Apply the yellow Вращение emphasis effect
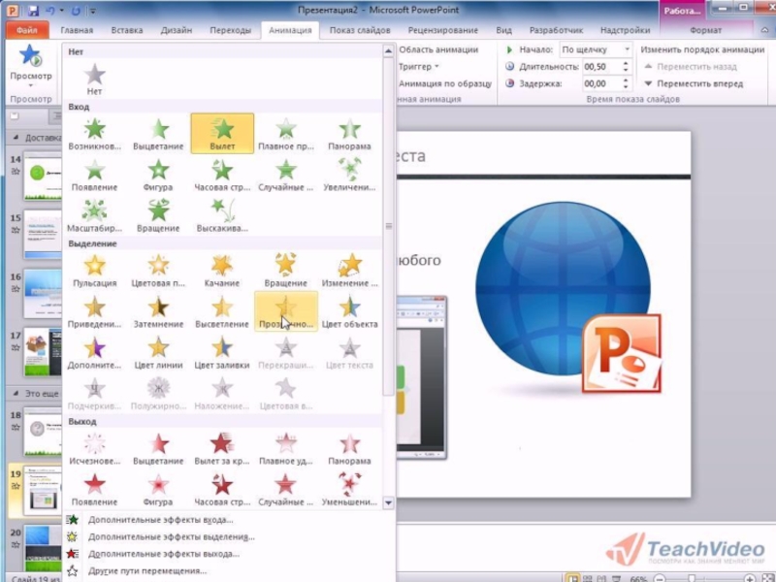Screen dimensions: 776x582 coord(286,271)
